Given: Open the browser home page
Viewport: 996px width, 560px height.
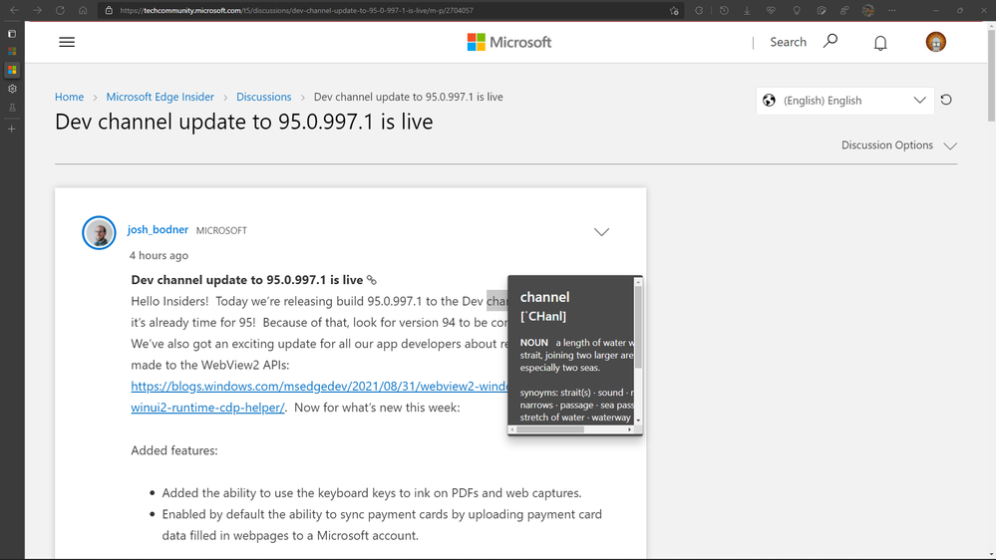Looking at the screenshot, I should [83, 10].
